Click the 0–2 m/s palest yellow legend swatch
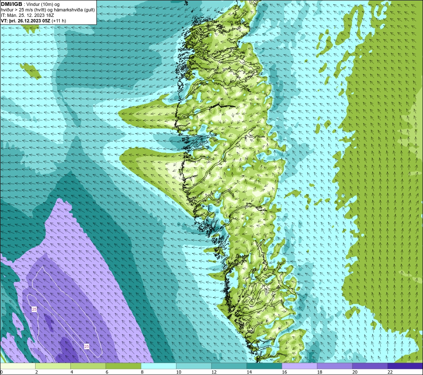The height and width of the screenshot is (375, 423). point(17,366)
